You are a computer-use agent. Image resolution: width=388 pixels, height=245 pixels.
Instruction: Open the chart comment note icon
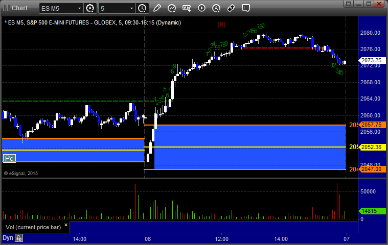pos(246,8)
